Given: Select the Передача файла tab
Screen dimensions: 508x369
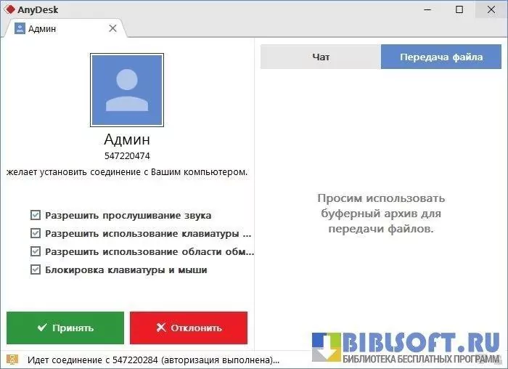Looking at the screenshot, I should pyautogui.click(x=441, y=57).
